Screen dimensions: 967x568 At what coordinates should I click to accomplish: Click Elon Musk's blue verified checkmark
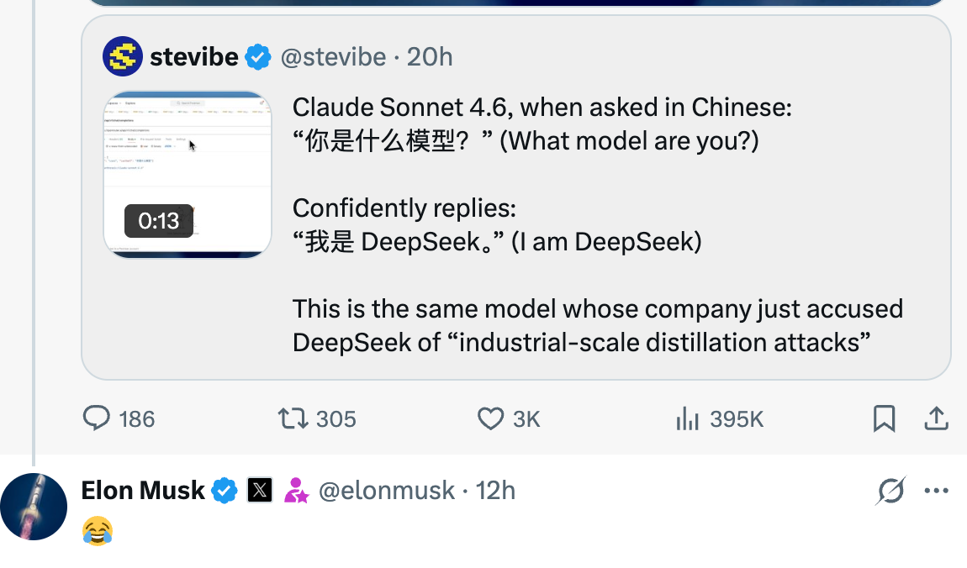pos(225,490)
